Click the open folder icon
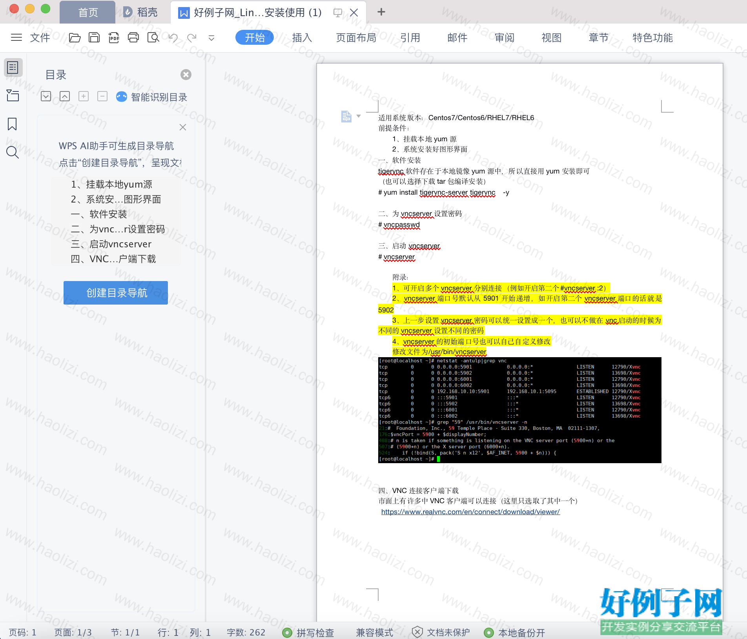The width and height of the screenshot is (747, 639). click(75, 38)
